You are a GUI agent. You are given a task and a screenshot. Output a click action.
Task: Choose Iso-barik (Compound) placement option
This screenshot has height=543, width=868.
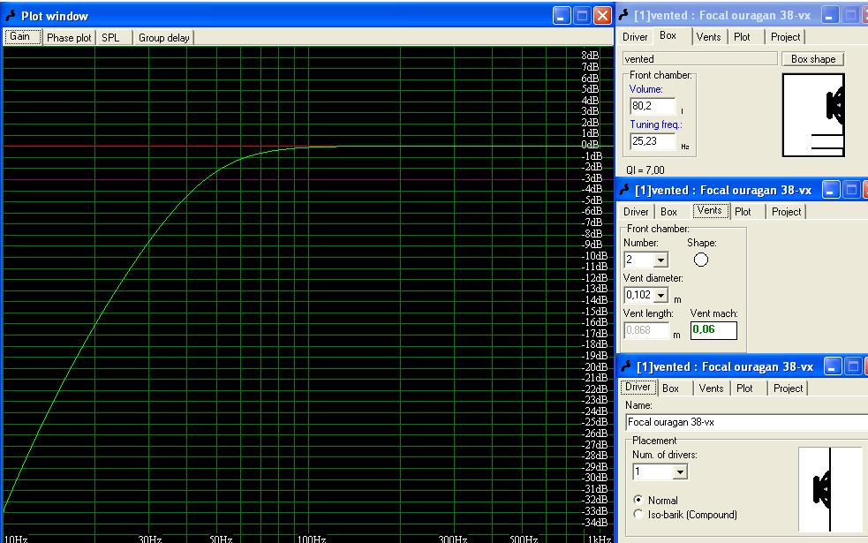(x=639, y=515)
